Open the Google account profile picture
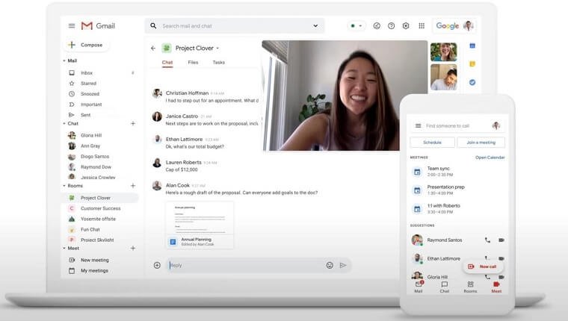The width and height of the screenshot is (568, 321). (x=469, y=25)
